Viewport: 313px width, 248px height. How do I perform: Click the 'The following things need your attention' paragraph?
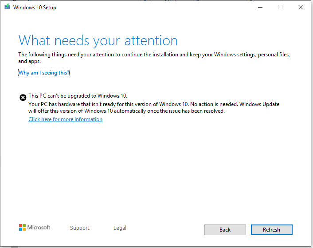(154, 58)
